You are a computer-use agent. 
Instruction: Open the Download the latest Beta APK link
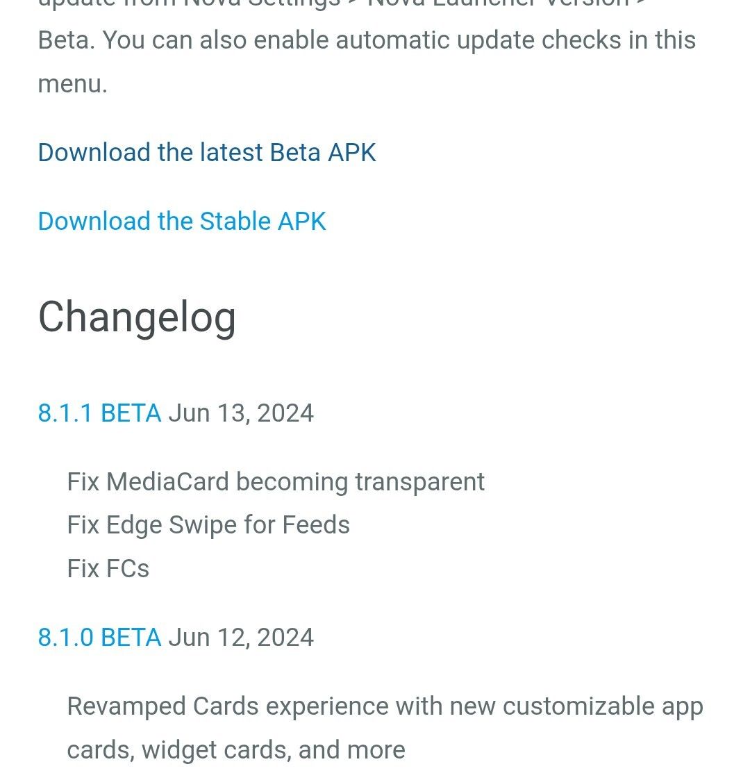tap(207, 153)
